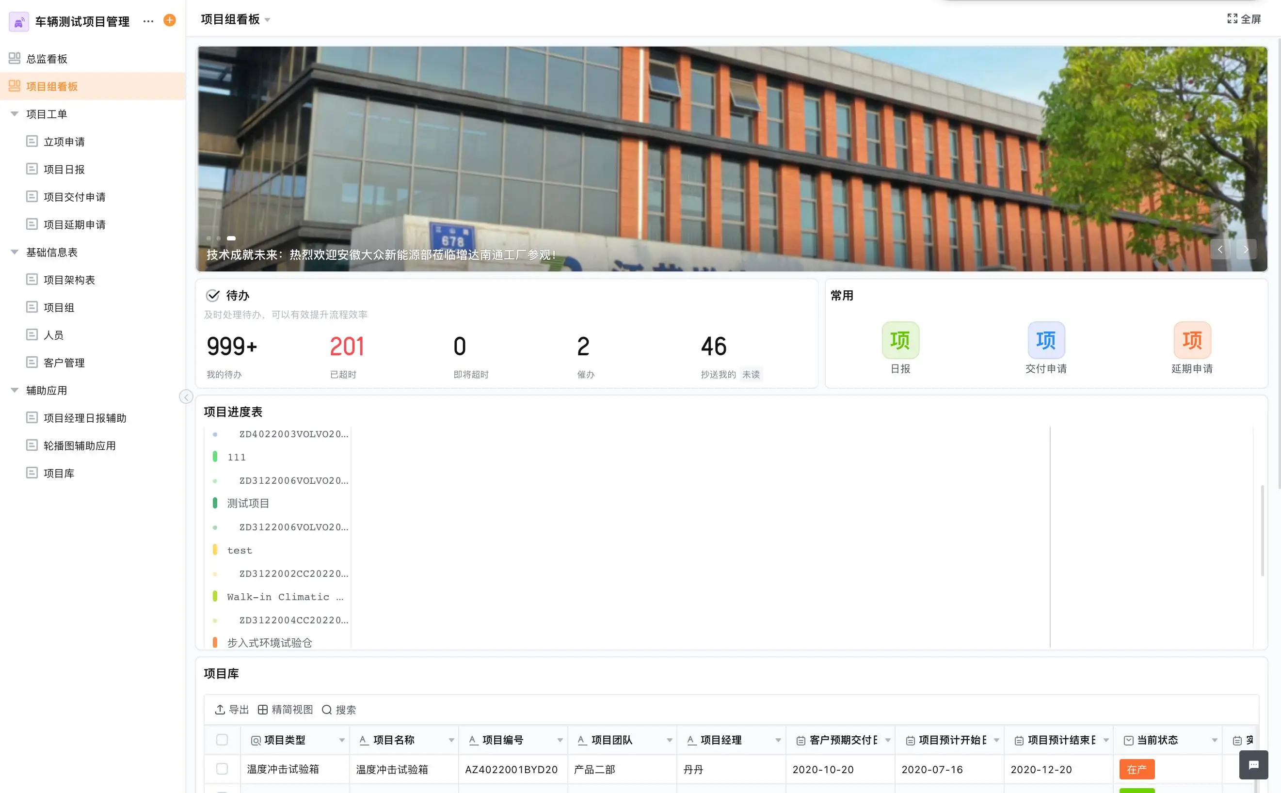Open the blue 交付申请 shortcut icon
The width and height of the screenshot is (1281, 793).
1046,340
